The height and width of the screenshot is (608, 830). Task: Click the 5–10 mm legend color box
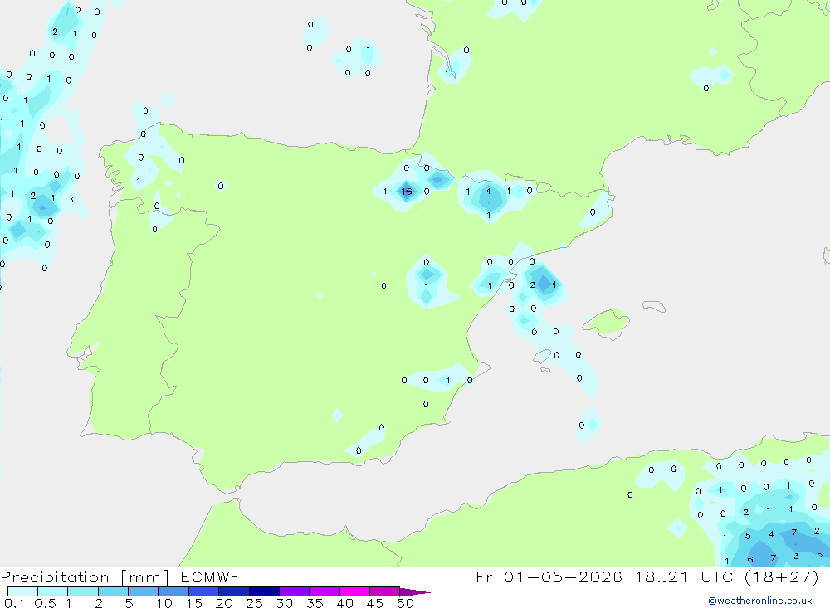[x=143, y=591]
